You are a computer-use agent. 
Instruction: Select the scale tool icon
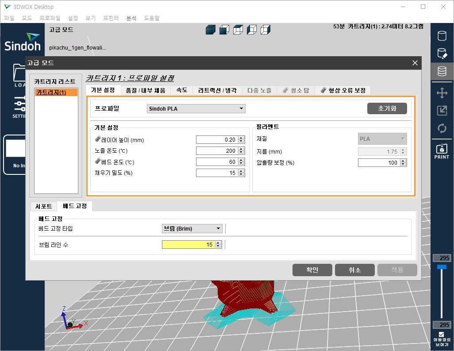click(x=442, y=110)
